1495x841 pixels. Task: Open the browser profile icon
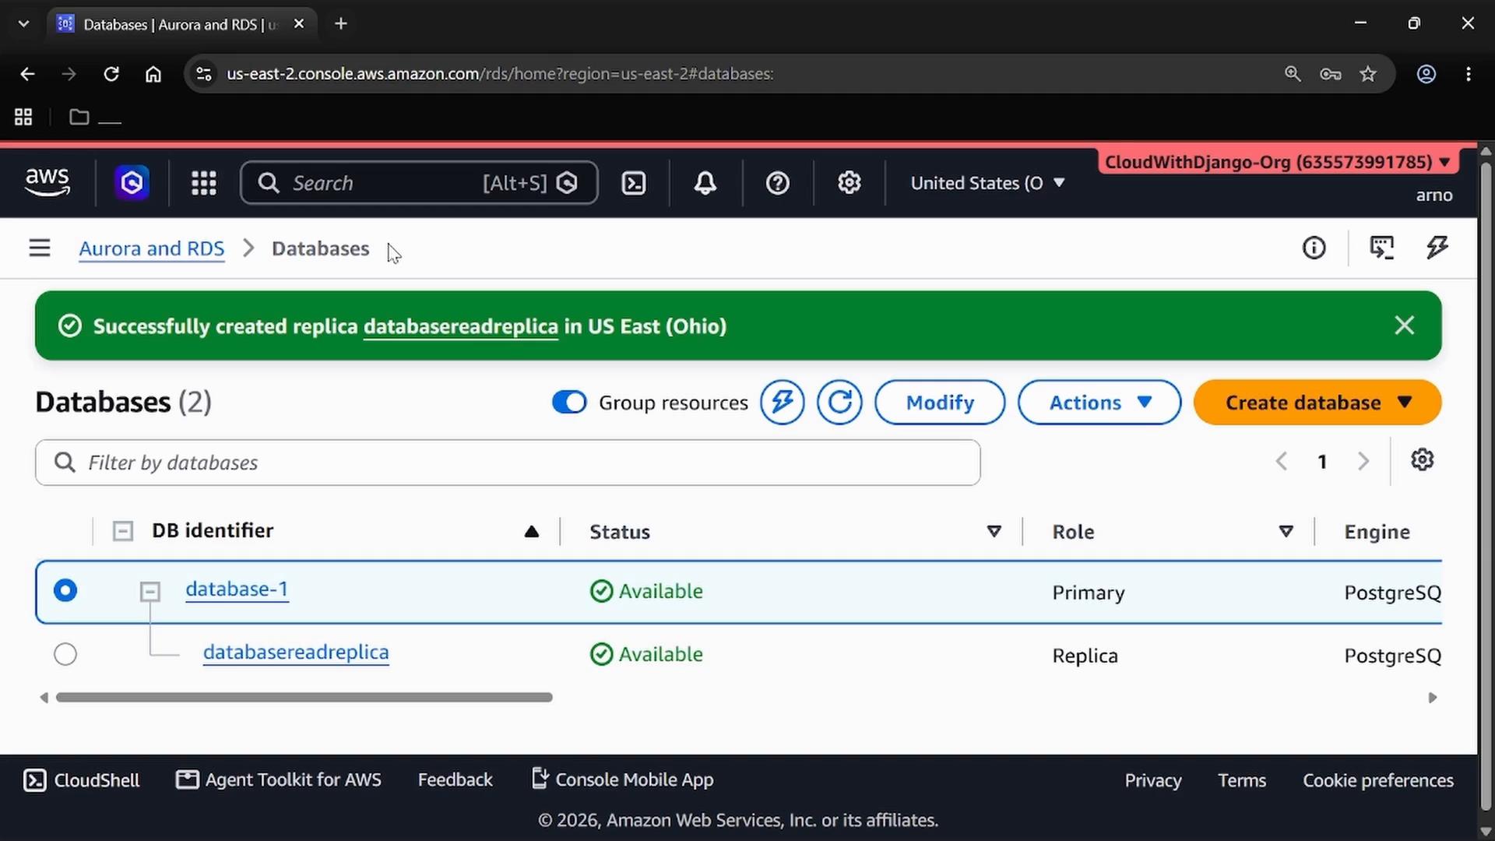pyautogui.click(x=1426, y=74)
